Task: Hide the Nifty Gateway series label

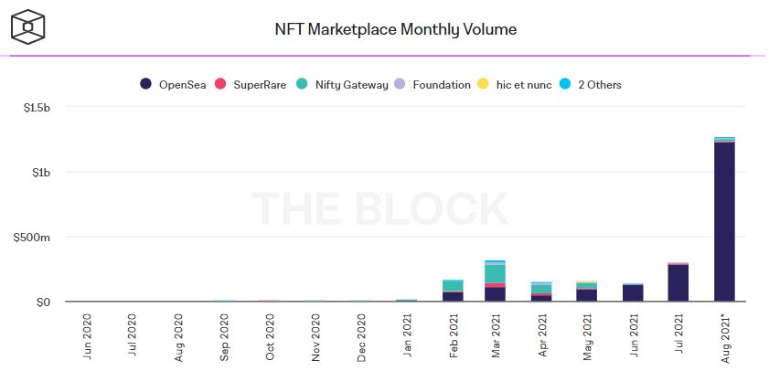Action: pos(351,85)
